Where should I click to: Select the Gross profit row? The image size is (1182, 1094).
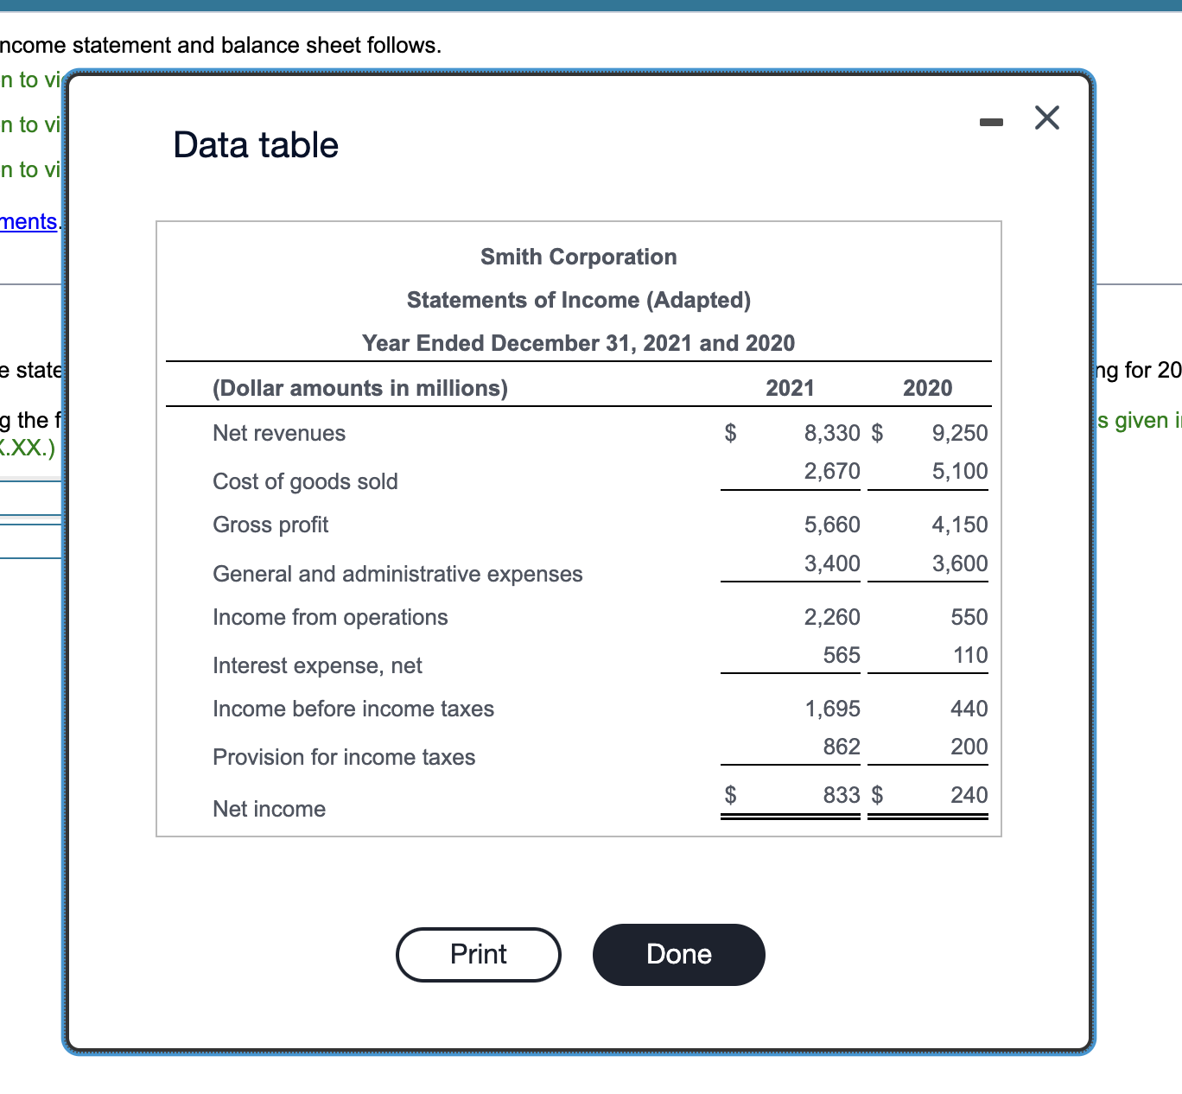(x=270, y=525)
